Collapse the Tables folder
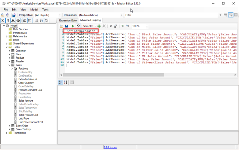Screen dimensions: 239x150 [x=7, y=47]
